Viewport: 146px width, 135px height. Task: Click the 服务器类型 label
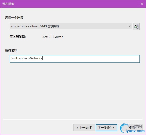click(x=18, y=37)
